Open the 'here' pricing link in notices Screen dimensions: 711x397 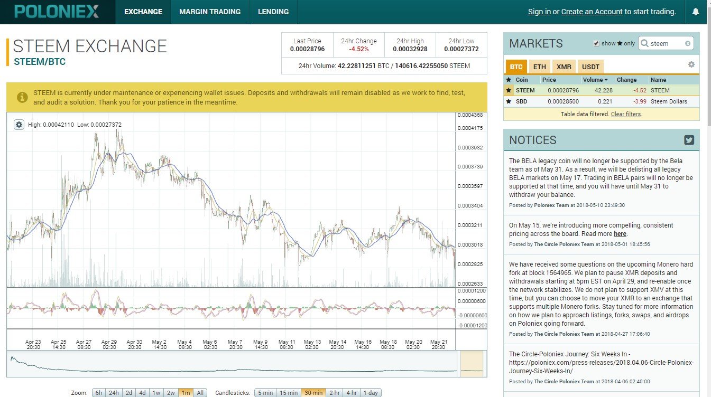pos(620,233)
